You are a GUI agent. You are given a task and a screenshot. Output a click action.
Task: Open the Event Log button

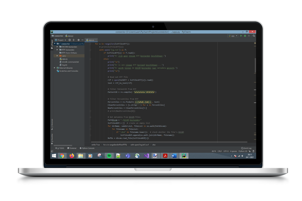tap(246, 148)
